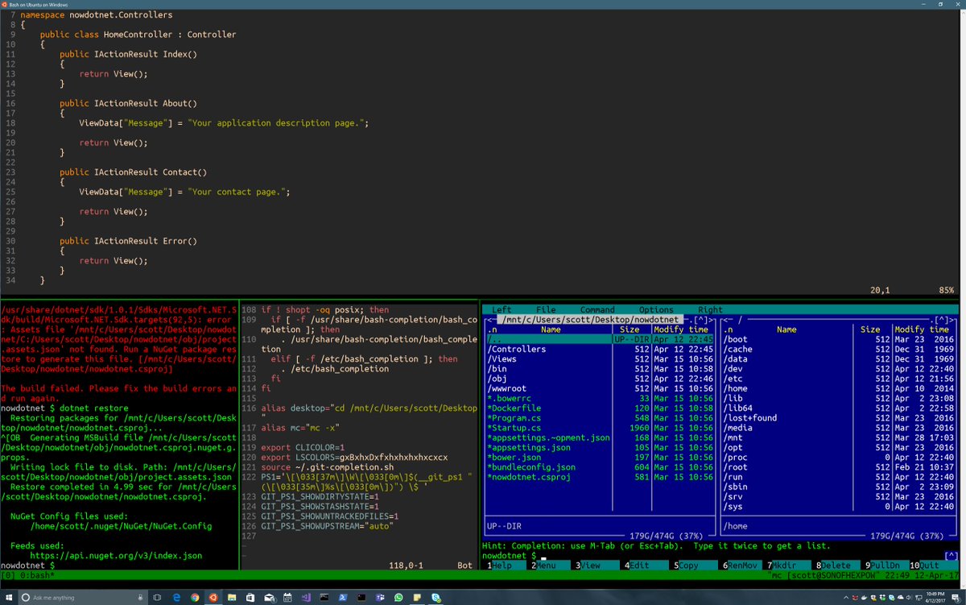This screenshot has height=605, width=966.
Task: Click the [^] toggle beside command prompt
Action: (x=952, y=556)
